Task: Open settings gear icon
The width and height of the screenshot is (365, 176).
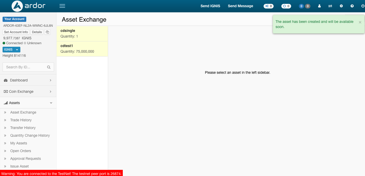Action: (341, 6)
